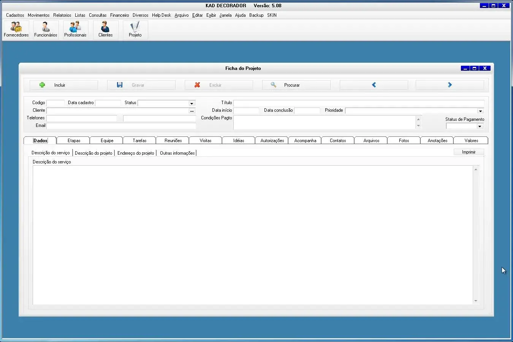Browse clients with the Cliente ellipsis button
The width and height of the screenshot is (513, 342).
click(x=192, y=111)
